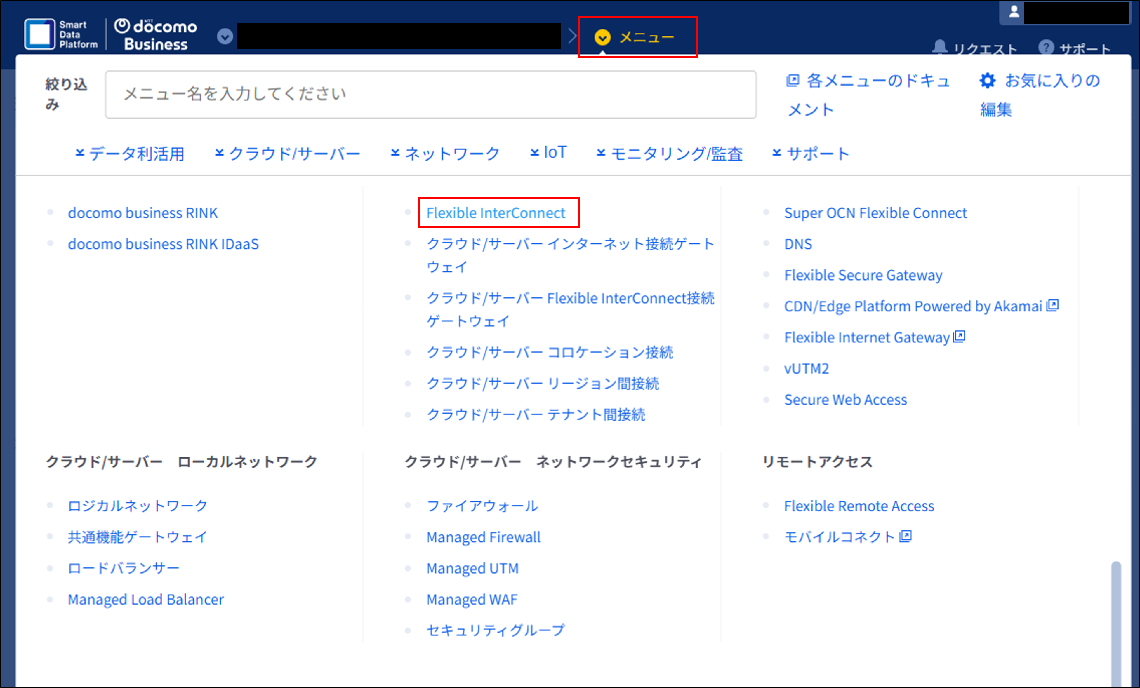
Task: Open Flexible Secure Gateway
Action: [x=863, y=275]
